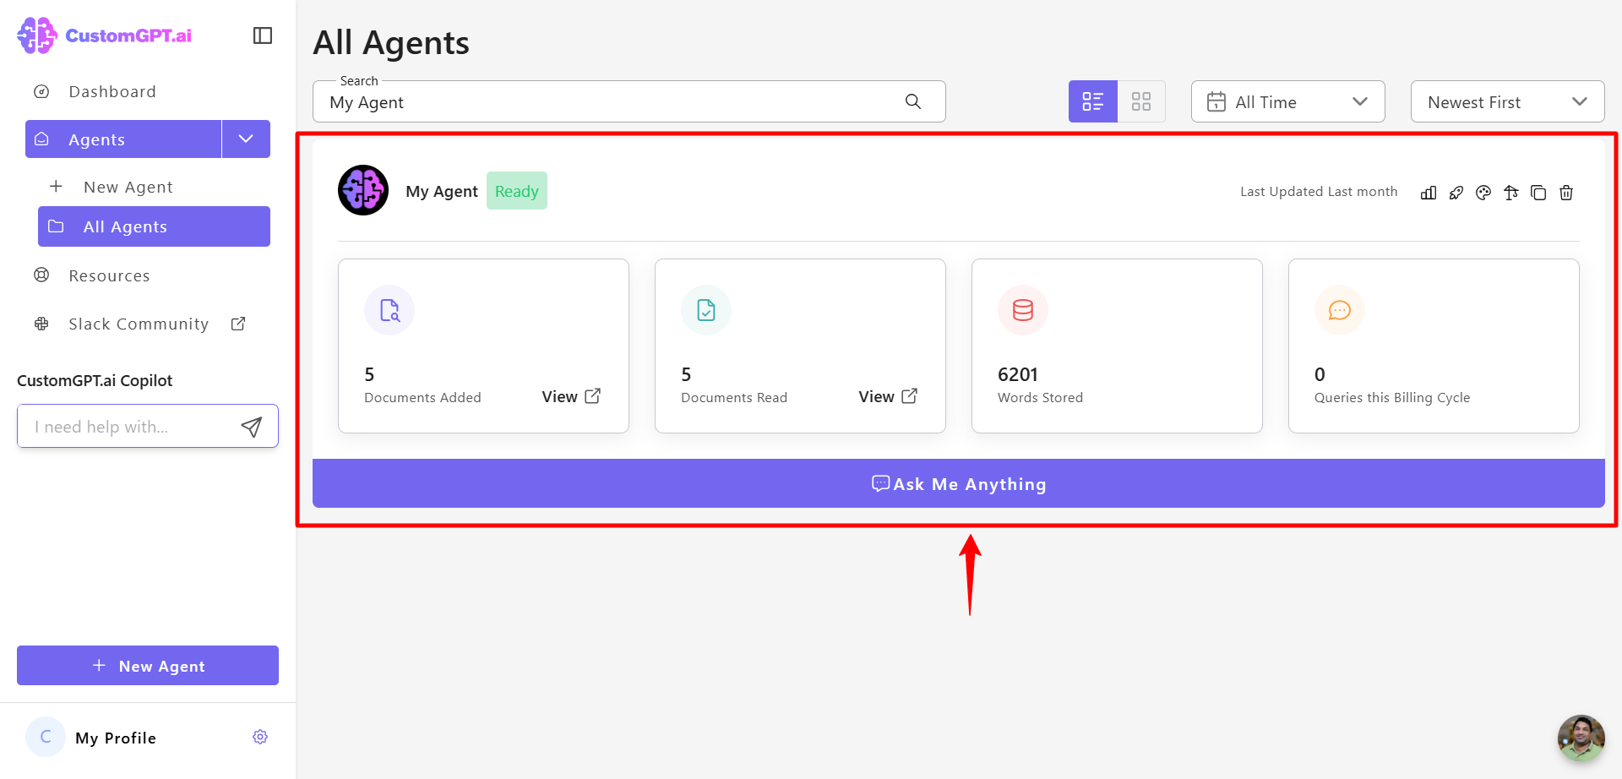Screen dimensions: 1622x779
Task: Select the Agents menu item
Action: (123, 139)
